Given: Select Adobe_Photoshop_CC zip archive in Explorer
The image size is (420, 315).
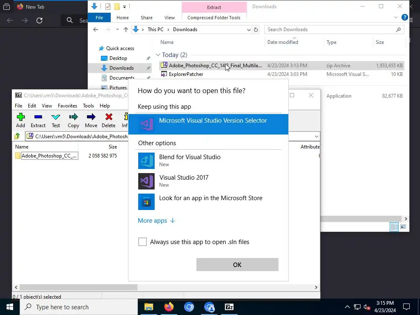Looking at the screenshot, I should [281, 65].
